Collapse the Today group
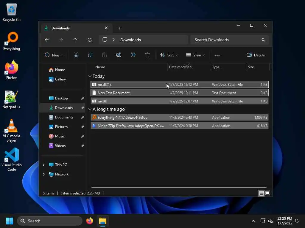305x228 pixels. click(90, 76)
